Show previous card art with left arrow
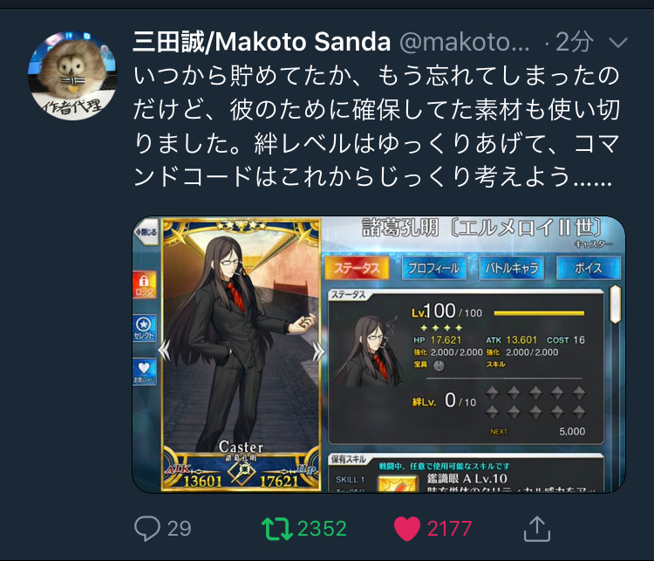The image size is (654, 561). (x=164, y=351)
